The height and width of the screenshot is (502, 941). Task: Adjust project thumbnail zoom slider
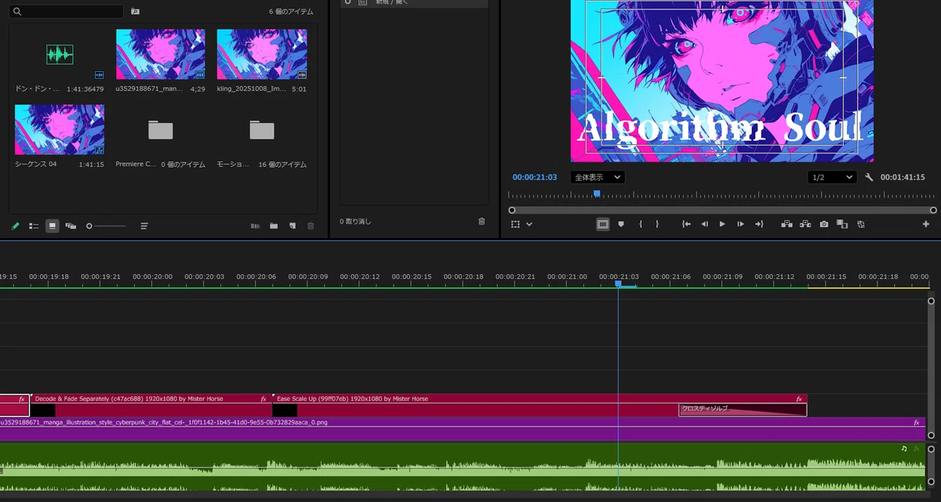tap(106, 226)
